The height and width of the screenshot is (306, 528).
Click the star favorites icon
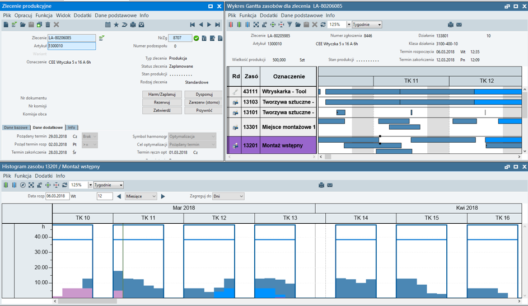[x=116, y=25]
